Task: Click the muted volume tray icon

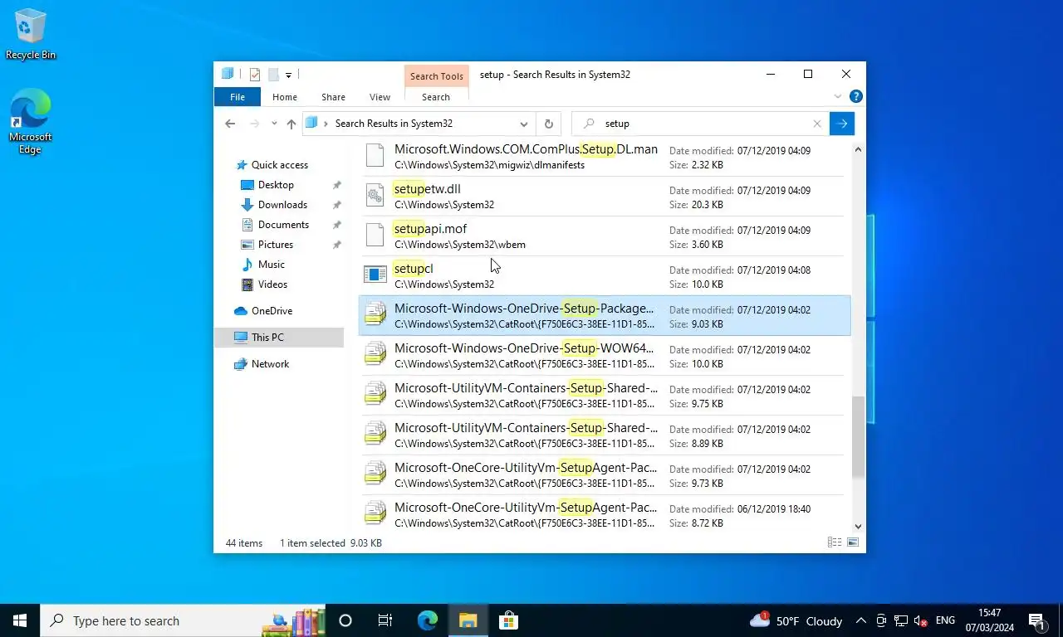Action: tap(921, 620)
